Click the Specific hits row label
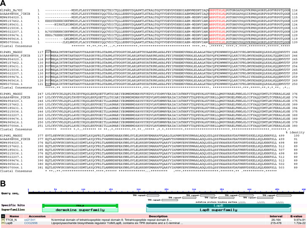This screenshot has height=228, width=307. tap(13, 205)
